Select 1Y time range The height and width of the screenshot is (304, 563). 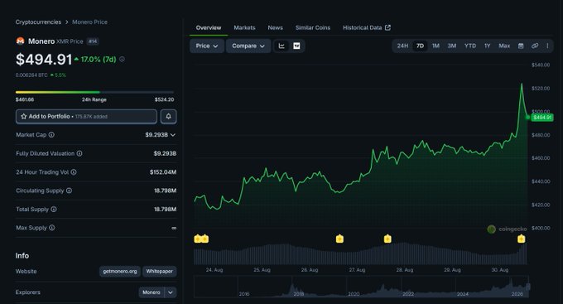(487, 46)
